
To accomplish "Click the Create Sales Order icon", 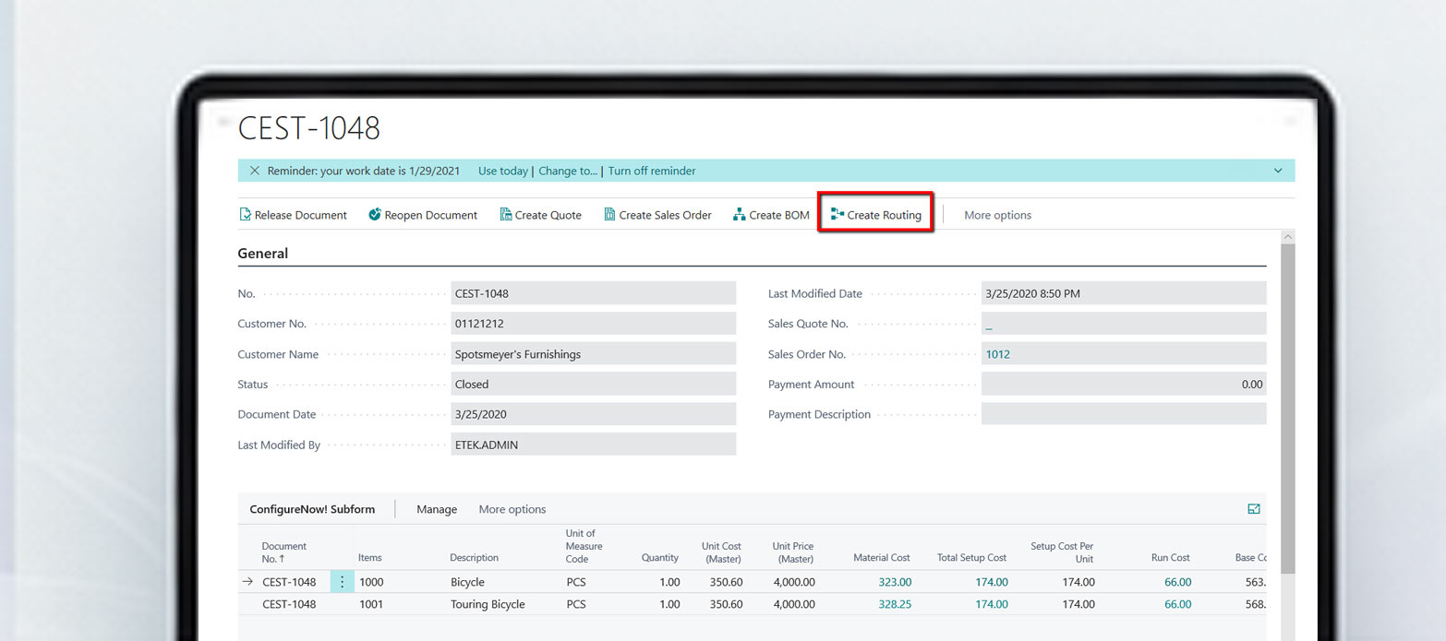I will coord(609,215).
